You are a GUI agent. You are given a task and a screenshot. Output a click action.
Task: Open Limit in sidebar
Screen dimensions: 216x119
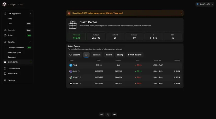(10, 24)
